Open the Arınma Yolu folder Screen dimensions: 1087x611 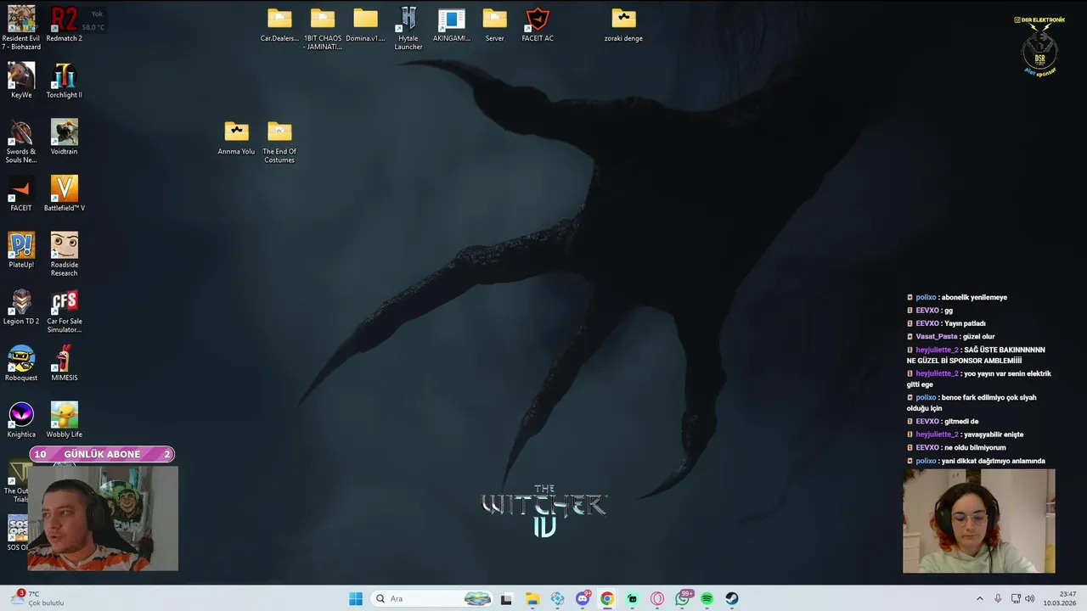click(x=236, y=137)
